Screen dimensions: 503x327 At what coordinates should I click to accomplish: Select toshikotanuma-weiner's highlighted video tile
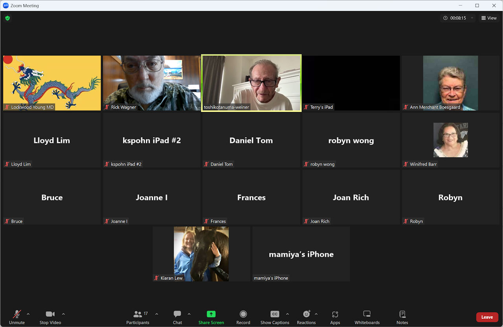point(251,83)
